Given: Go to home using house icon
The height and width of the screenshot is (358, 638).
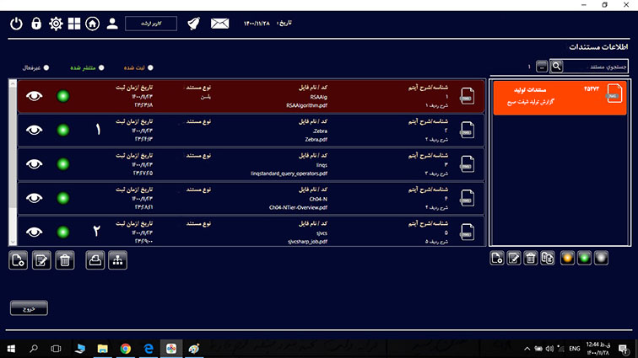Looking at the screenshot, I should click(x=93, y=24).
